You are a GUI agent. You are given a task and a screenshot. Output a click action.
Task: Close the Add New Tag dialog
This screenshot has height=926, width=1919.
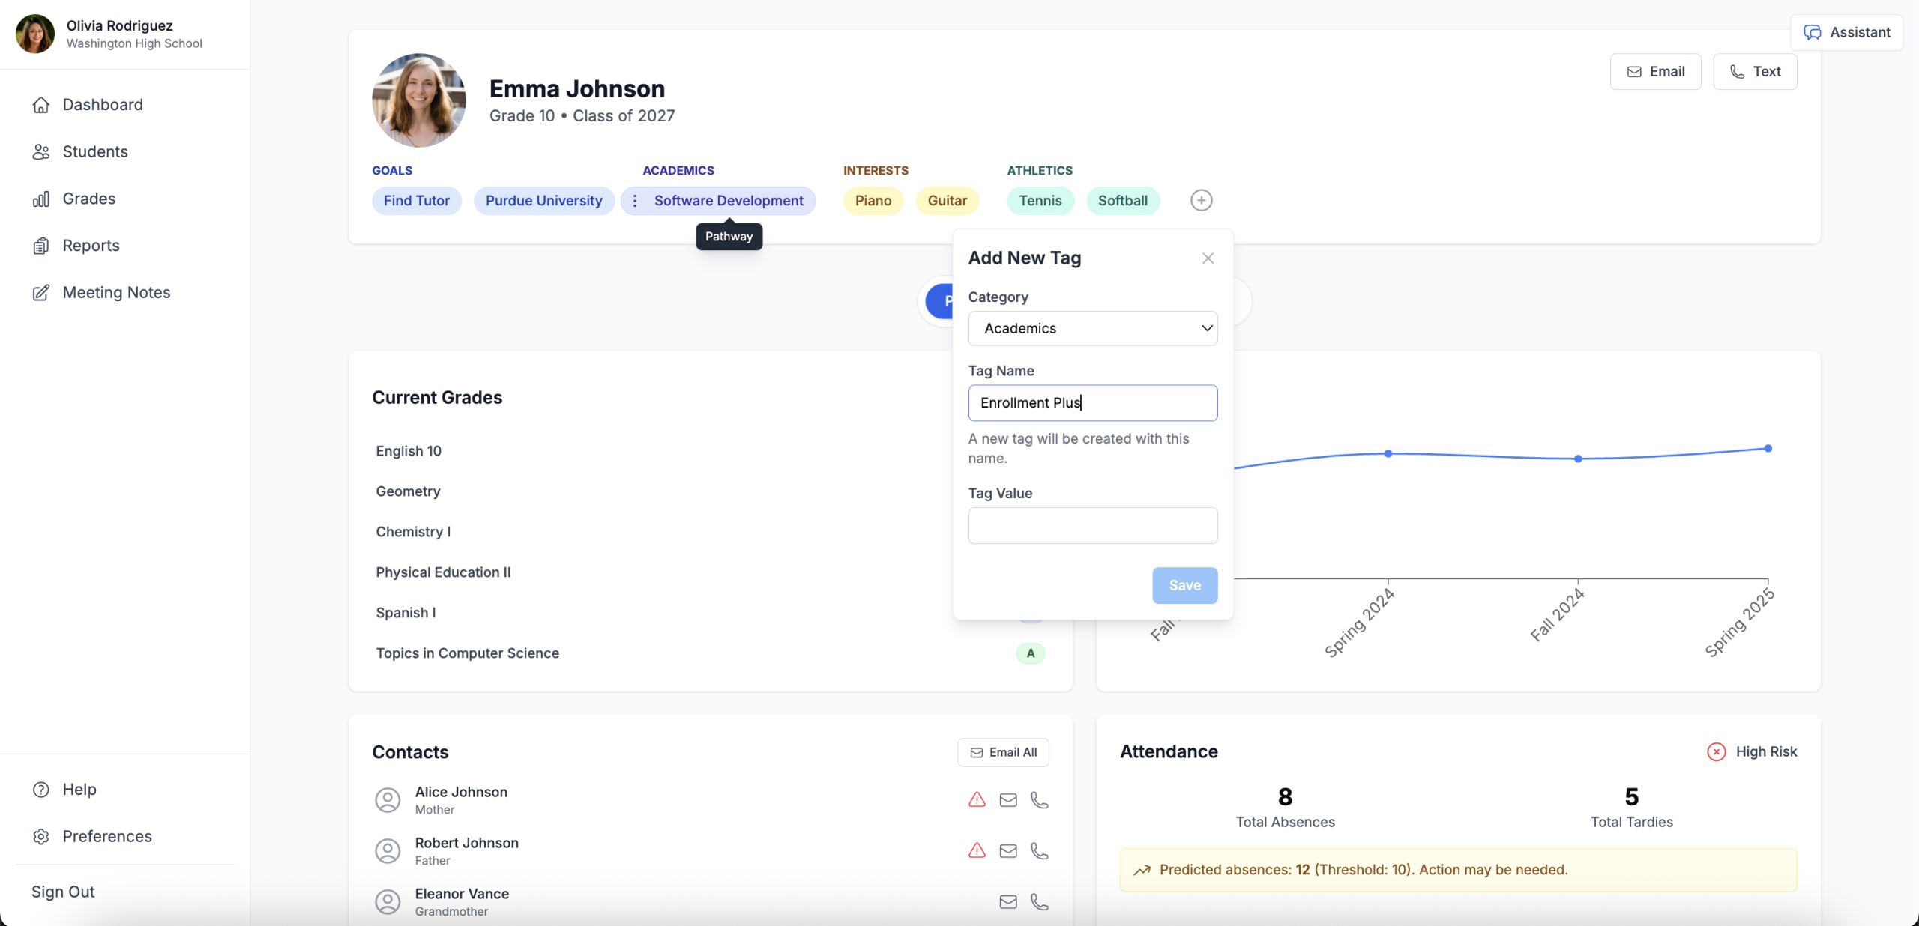[1208, 258]
